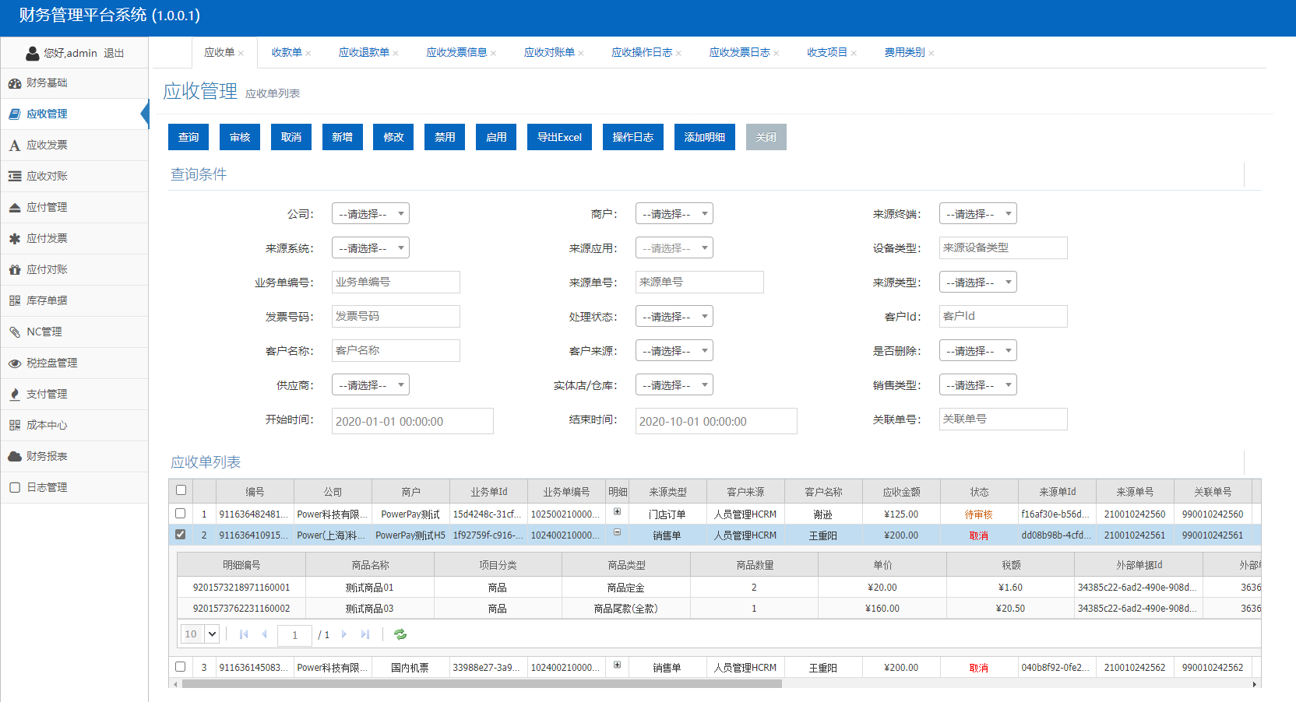Viewport: 1296px width, 702px height.
Task: Click the 财务基础 icon in sidebar
Action: click(x=14, y=83)
